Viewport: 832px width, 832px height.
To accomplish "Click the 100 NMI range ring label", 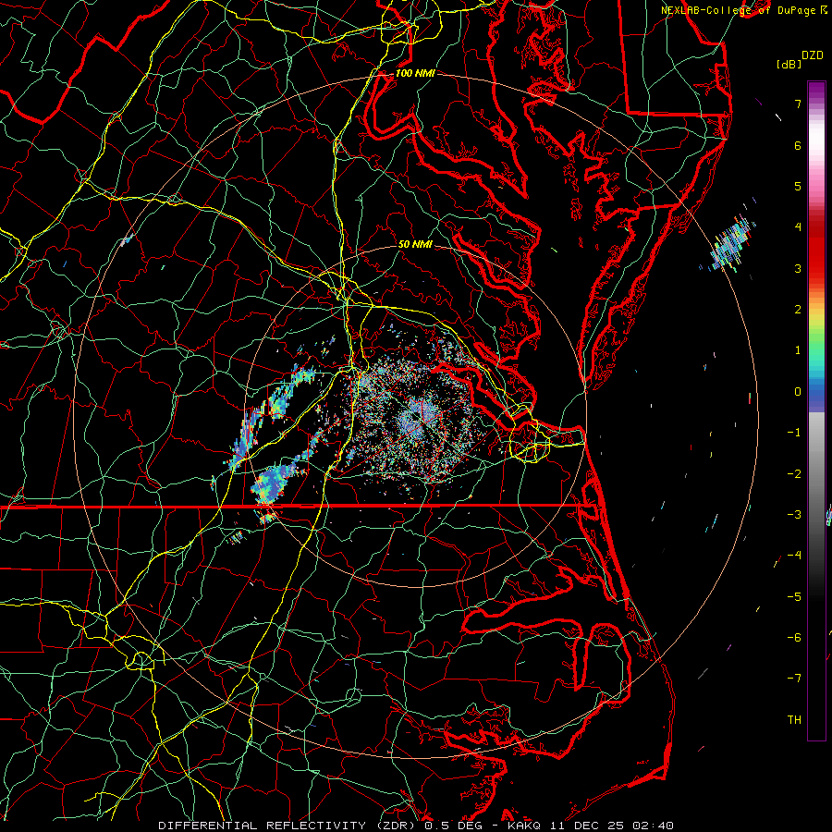I will [415, 73].
